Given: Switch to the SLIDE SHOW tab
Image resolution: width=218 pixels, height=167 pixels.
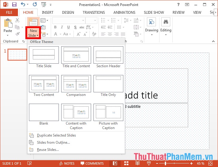Looking at the screenshot, I should pos(154,12).
